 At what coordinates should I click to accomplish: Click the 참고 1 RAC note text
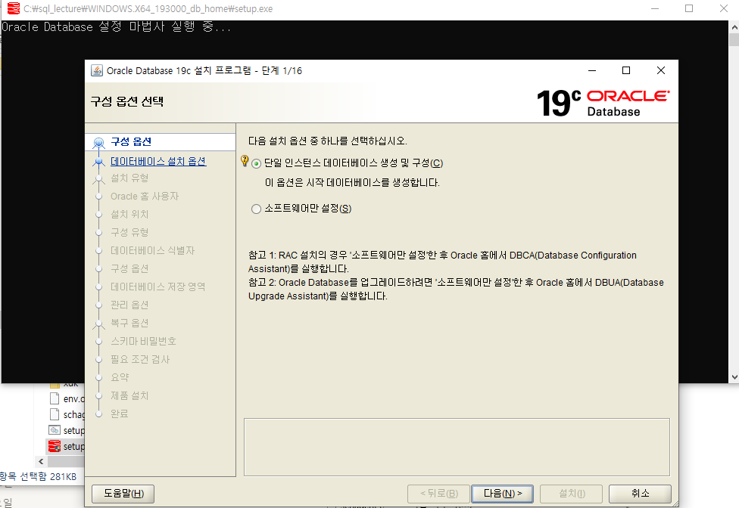point(442,262)
